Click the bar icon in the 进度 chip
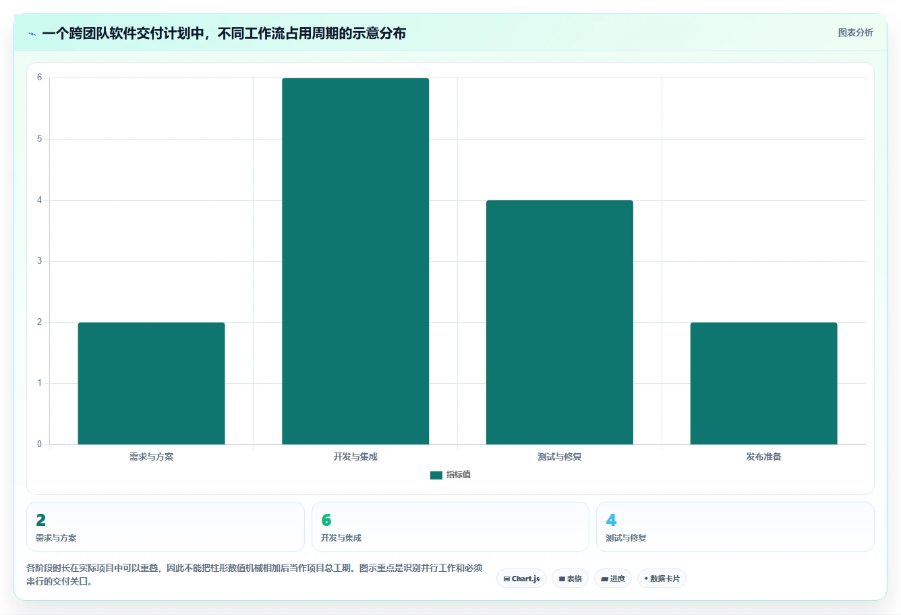This screenshot has height=615, width=901. pos(605,579)
